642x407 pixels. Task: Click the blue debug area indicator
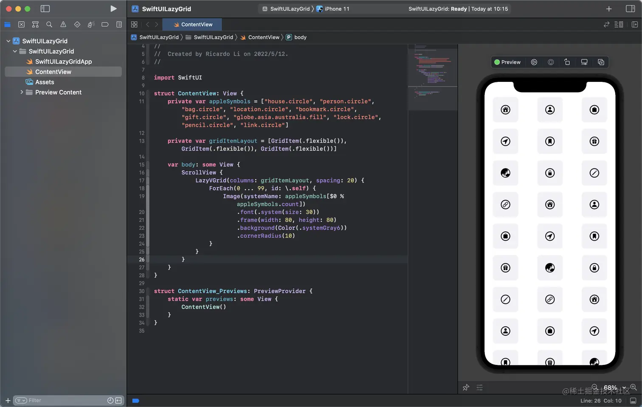coord(136,401)
